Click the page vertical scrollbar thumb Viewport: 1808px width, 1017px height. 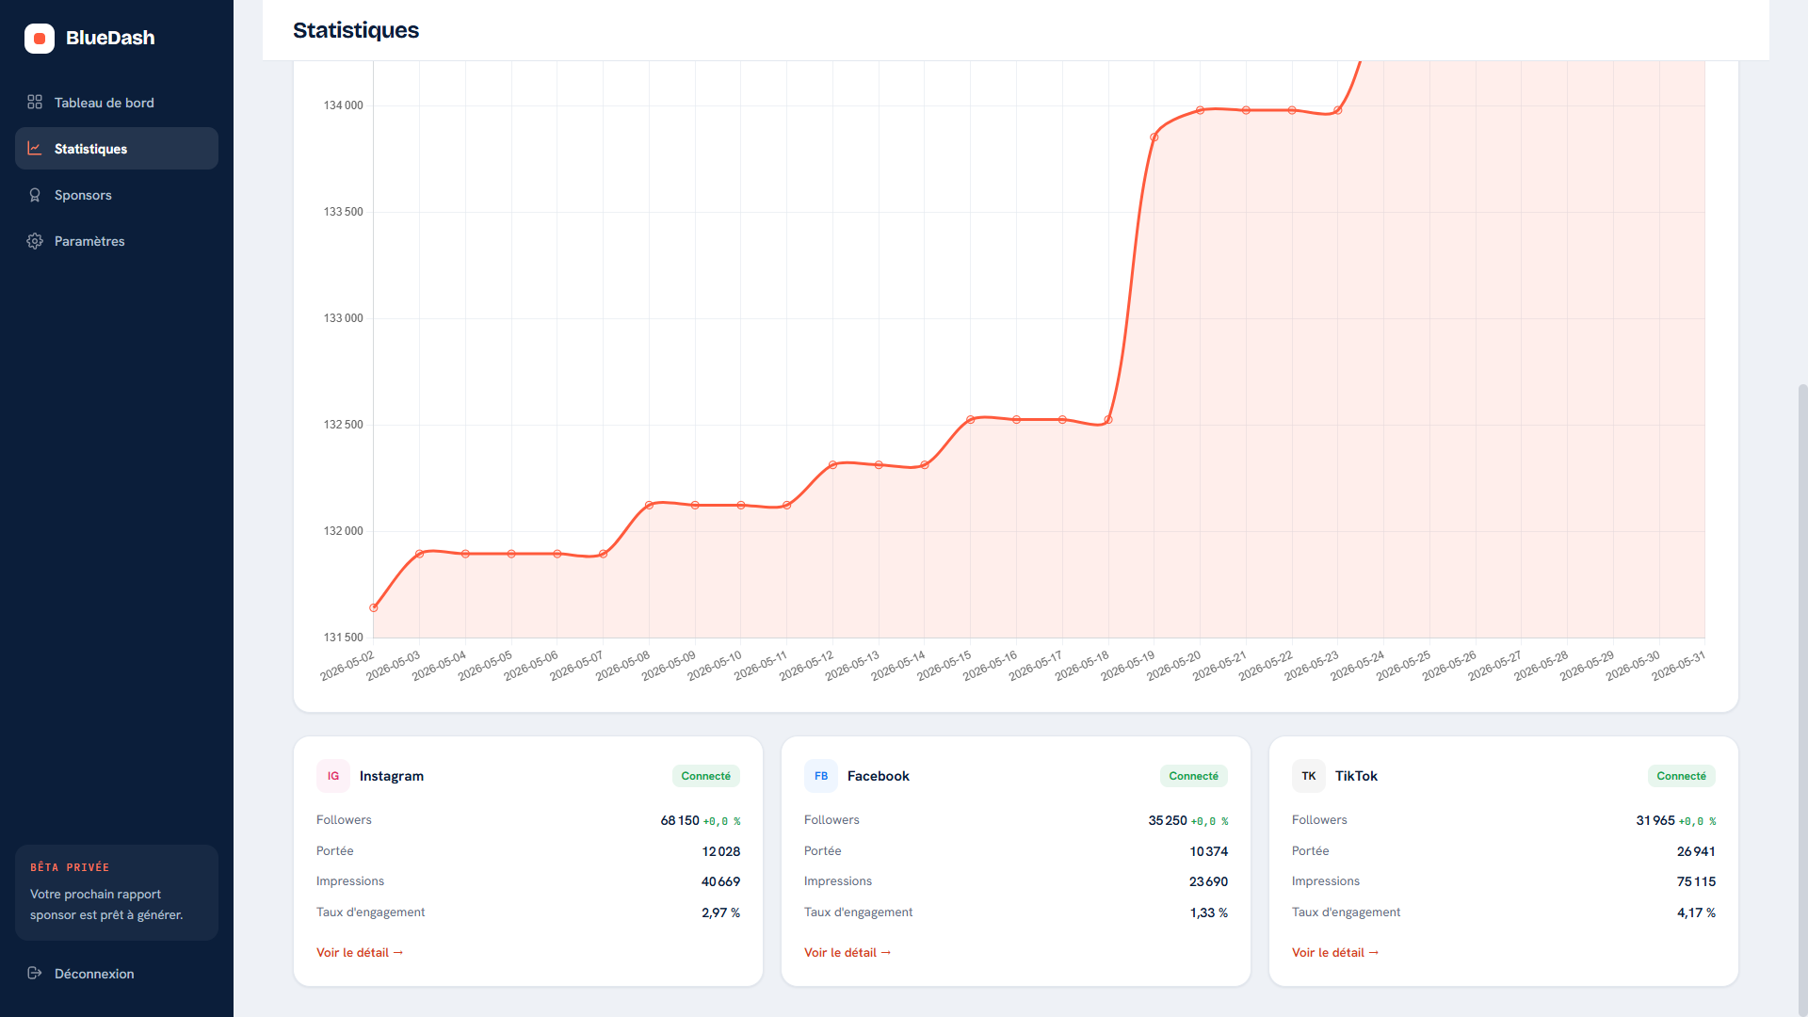(1802, 697)
